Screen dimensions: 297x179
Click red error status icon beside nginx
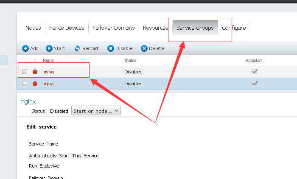click(35, 84)
